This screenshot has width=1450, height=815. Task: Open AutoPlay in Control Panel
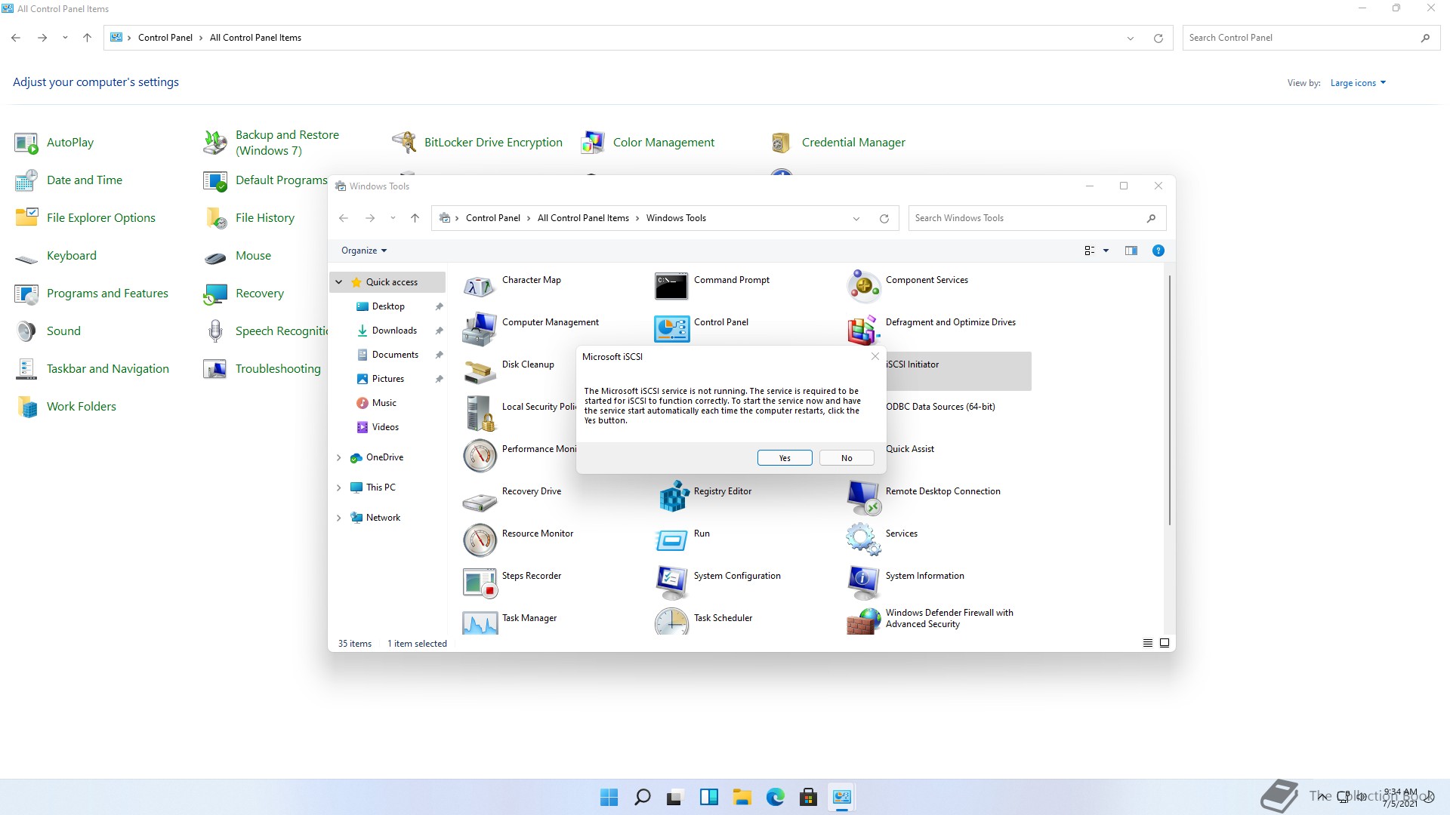[x=70, y=143]
